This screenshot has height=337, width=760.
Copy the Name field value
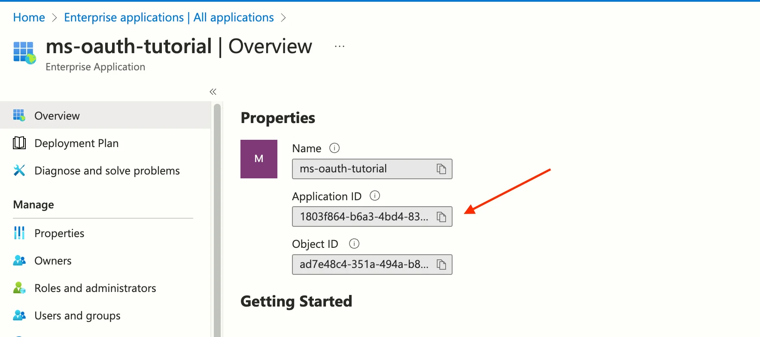click(441, 169)
